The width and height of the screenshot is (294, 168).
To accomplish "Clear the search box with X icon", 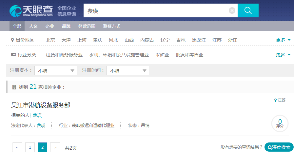I will (232, 11).
